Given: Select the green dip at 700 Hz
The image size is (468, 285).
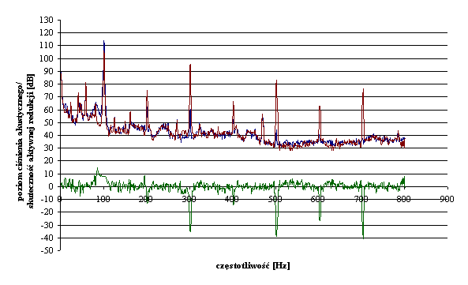Looking at the screenshot, I should [363, 238].
